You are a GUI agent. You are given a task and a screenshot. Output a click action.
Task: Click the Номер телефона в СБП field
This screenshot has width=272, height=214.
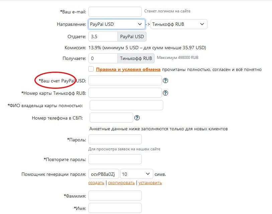pyautogui.click(x=111, y=118)
